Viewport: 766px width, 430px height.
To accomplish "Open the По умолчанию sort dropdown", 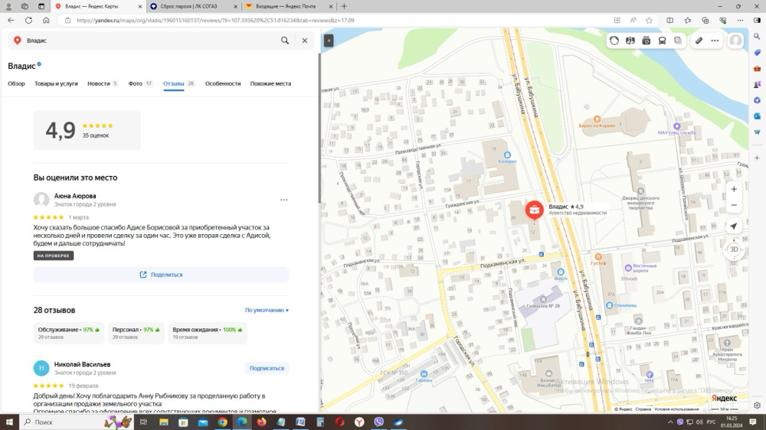I will (267, 310).
